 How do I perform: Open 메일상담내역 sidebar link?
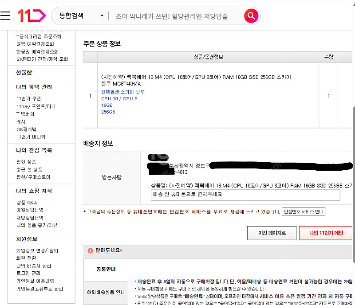pos(30,210)
